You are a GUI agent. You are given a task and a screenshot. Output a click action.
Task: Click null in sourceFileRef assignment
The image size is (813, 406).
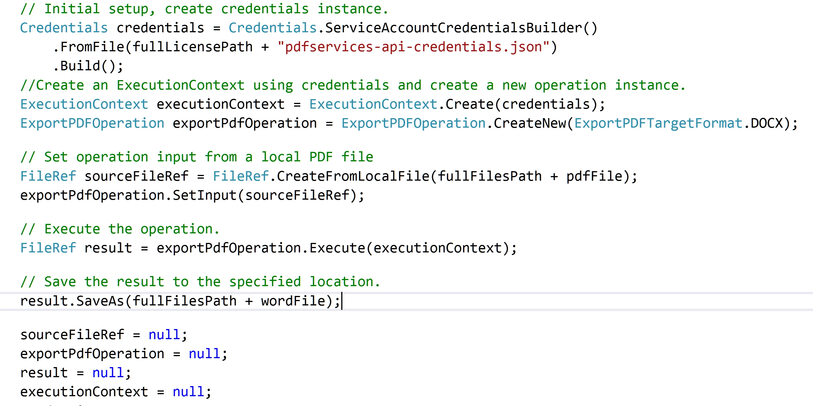click(x=164, y=335)
